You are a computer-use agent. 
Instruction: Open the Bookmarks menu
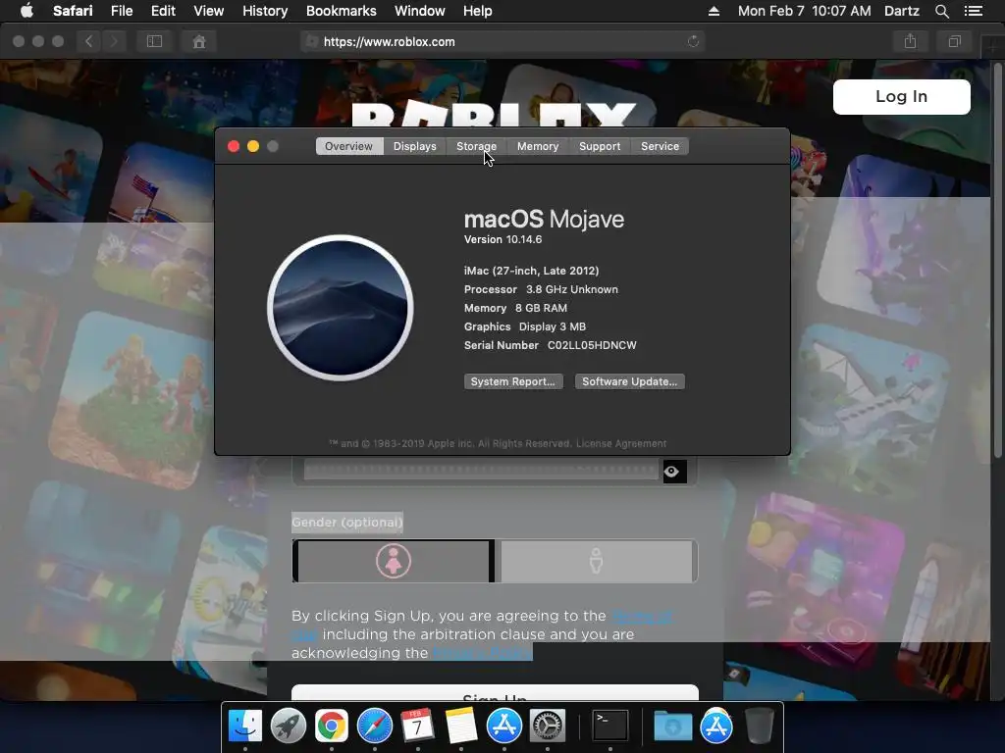pyautogui.click(x=341, y=11)
